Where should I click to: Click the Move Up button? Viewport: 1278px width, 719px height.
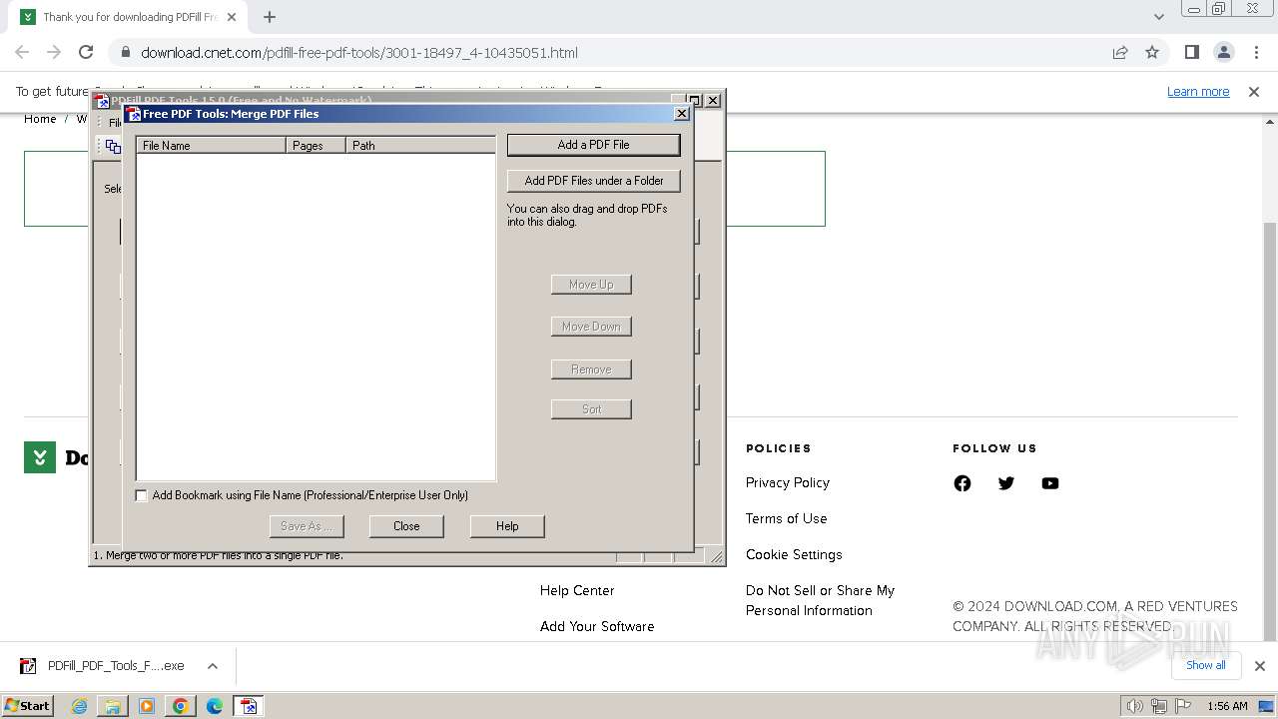tap(591, 285)
